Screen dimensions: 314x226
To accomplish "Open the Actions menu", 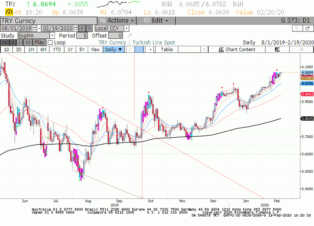I will [117, 20].
